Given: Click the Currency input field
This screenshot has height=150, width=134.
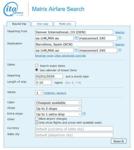Looking at the screenshot, I should 74,129.
